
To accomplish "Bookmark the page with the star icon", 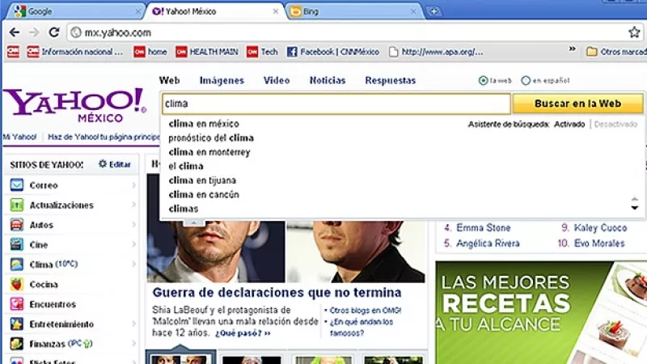I will (x=634, y=32).
